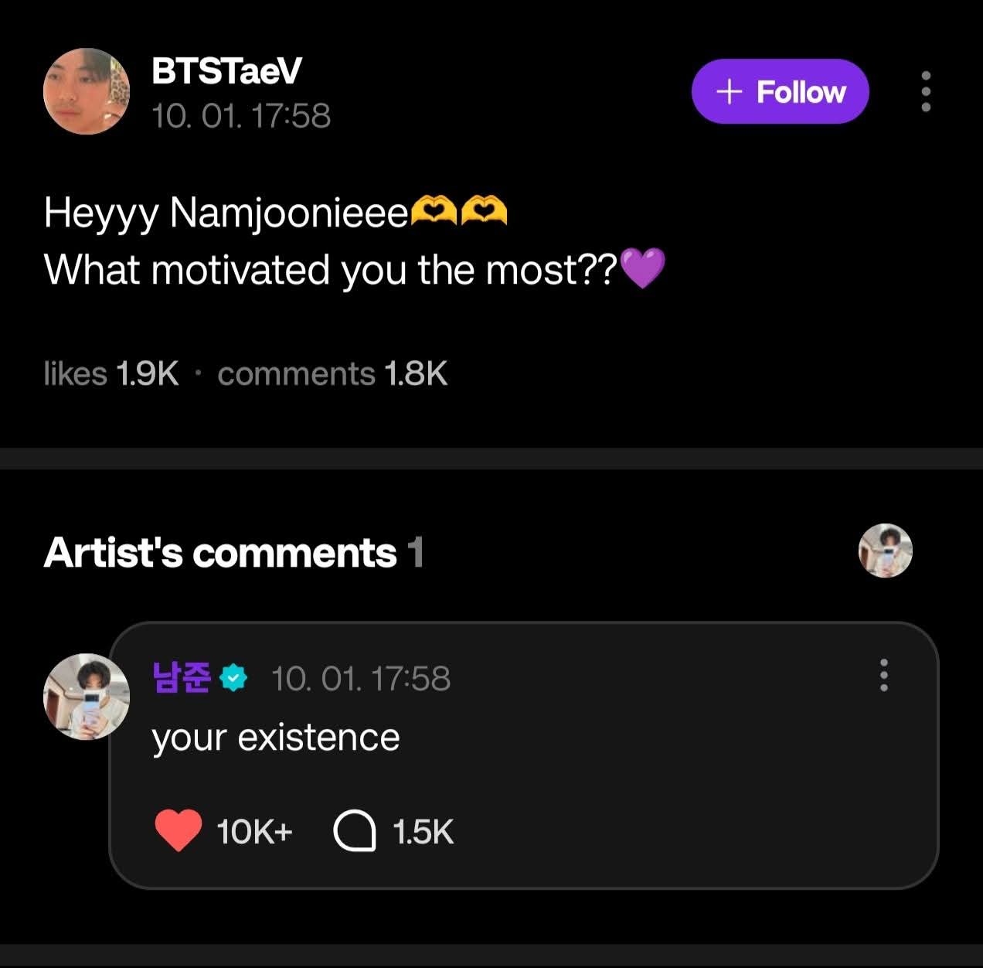Open BTSTaeV's profile picture

87,91
